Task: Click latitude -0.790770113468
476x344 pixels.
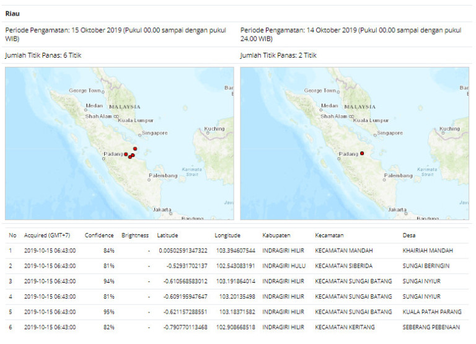Action: click(x=185, y=327)
